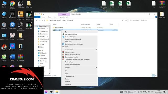Switch to details view toggle
Screen dimensions: 168x94
[153, 75]
